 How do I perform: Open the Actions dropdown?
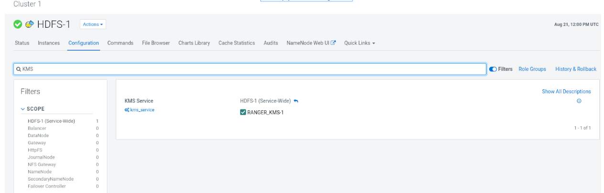[93, 24]
